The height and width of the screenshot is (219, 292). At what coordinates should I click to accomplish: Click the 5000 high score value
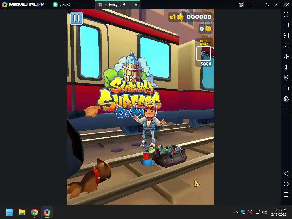[x=206, y=64]
